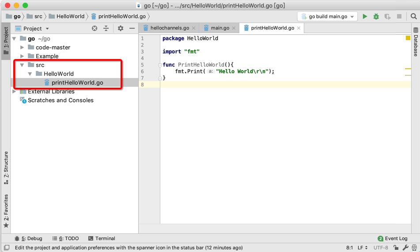This screenshot has height=252, width=420.
Task: Open Project panel gear settings
Action: coord(121,28)
